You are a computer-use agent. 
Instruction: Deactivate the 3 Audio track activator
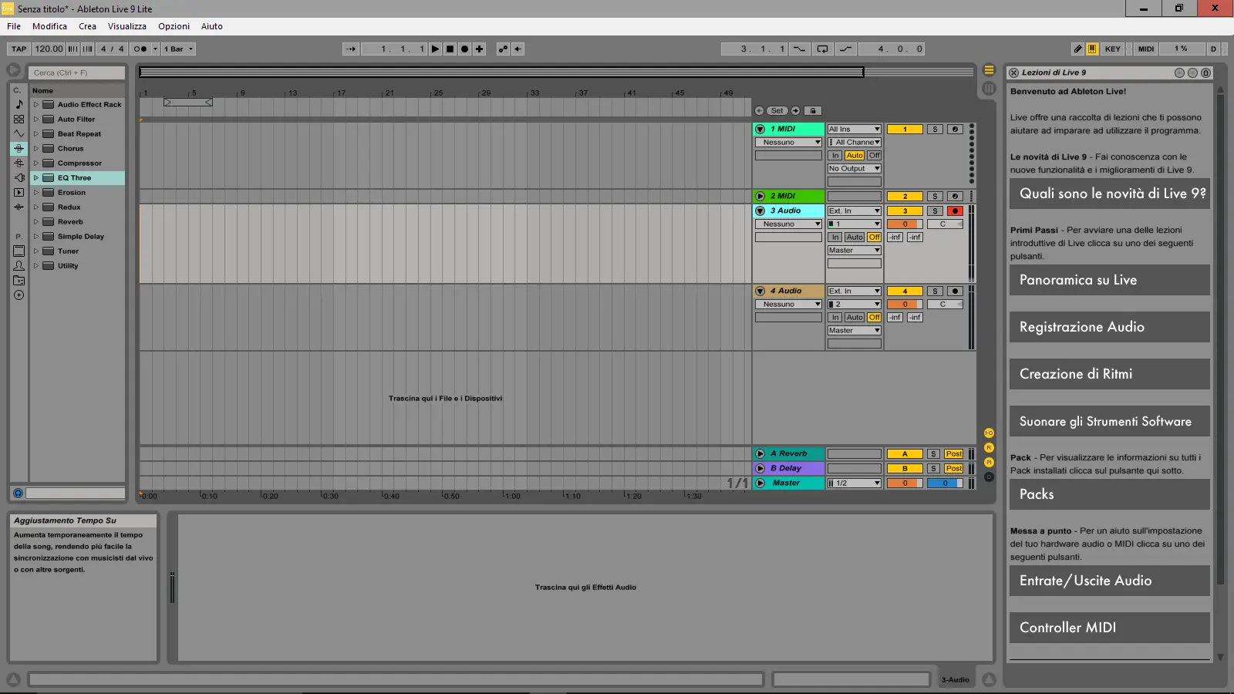click(x=905, y=211)
